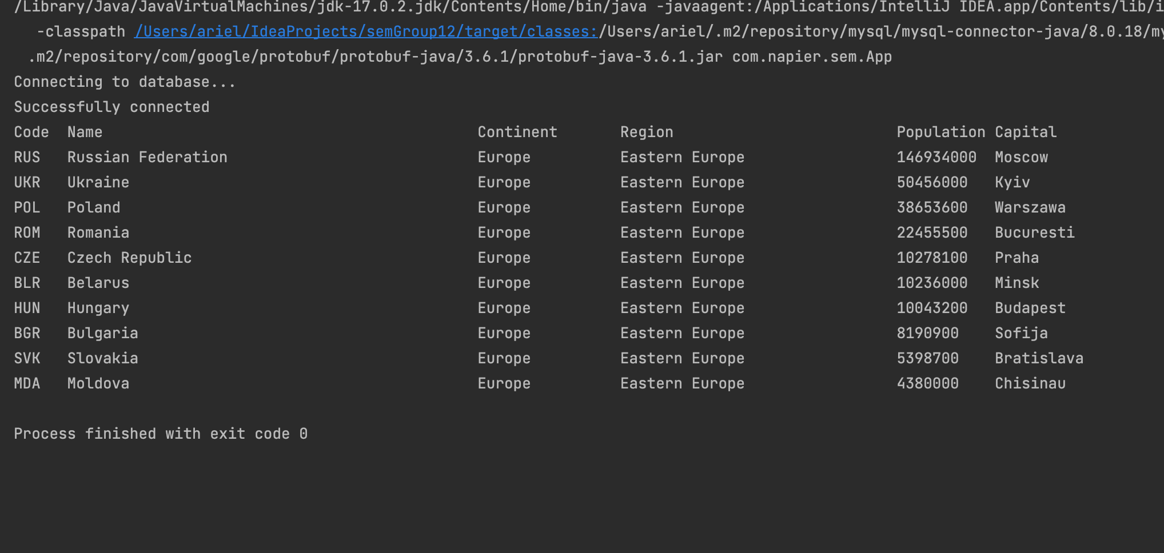Click the capital 'Praha'

(x=1017, y=258)
